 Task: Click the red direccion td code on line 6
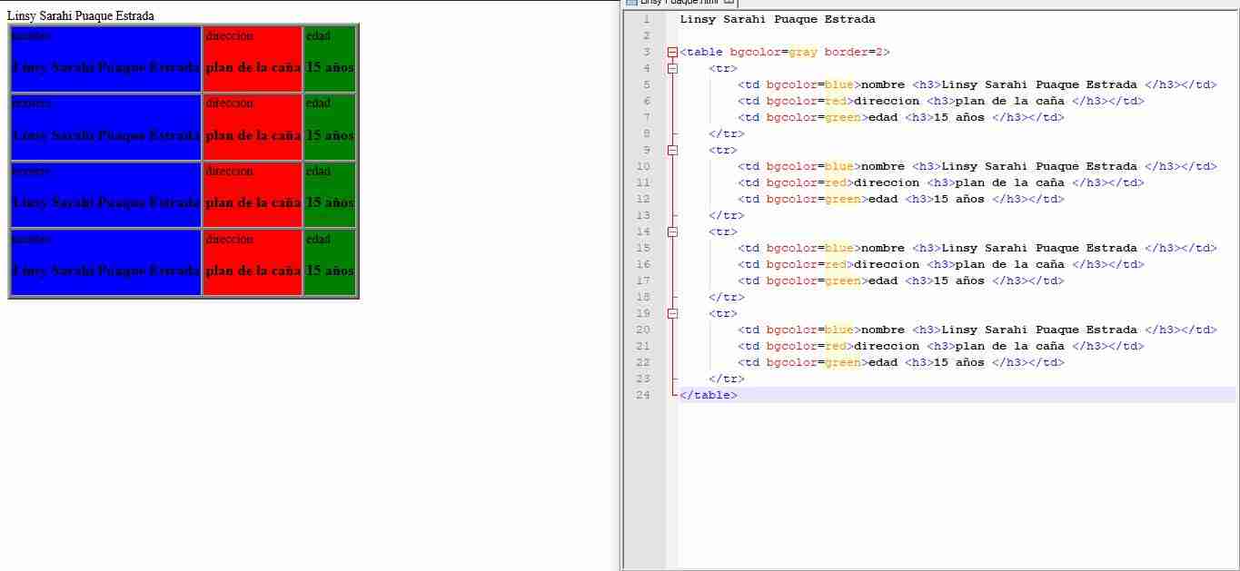[941, 101]
